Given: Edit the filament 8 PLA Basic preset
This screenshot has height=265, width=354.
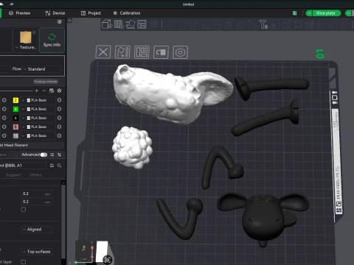Looking at the screenshot, I should (x=59, y=127).
